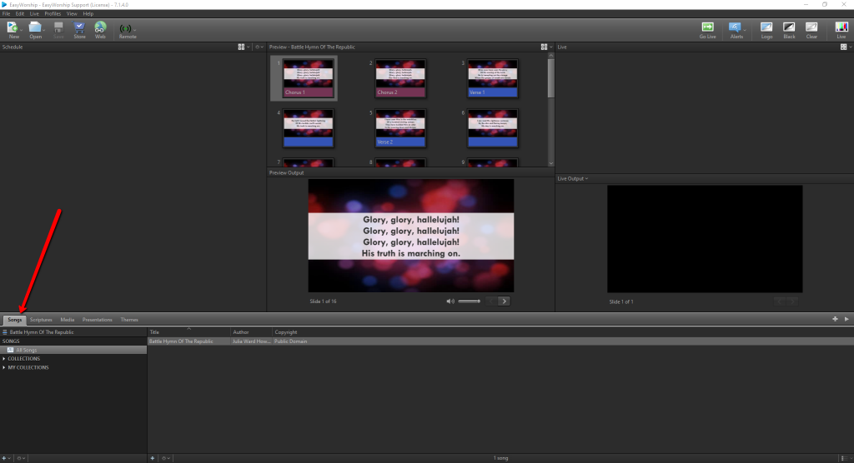Open the View menu

pos(72,13)
